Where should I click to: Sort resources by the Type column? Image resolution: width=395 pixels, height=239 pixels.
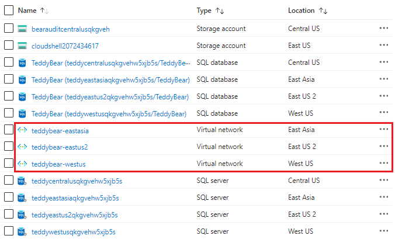(x=210, y=11)
